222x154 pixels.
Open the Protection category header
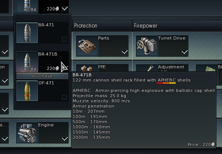(102, 26)
